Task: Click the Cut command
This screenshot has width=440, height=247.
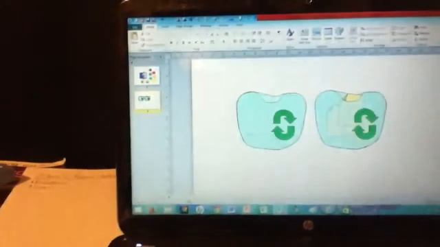Action: [x=146, y=34]
